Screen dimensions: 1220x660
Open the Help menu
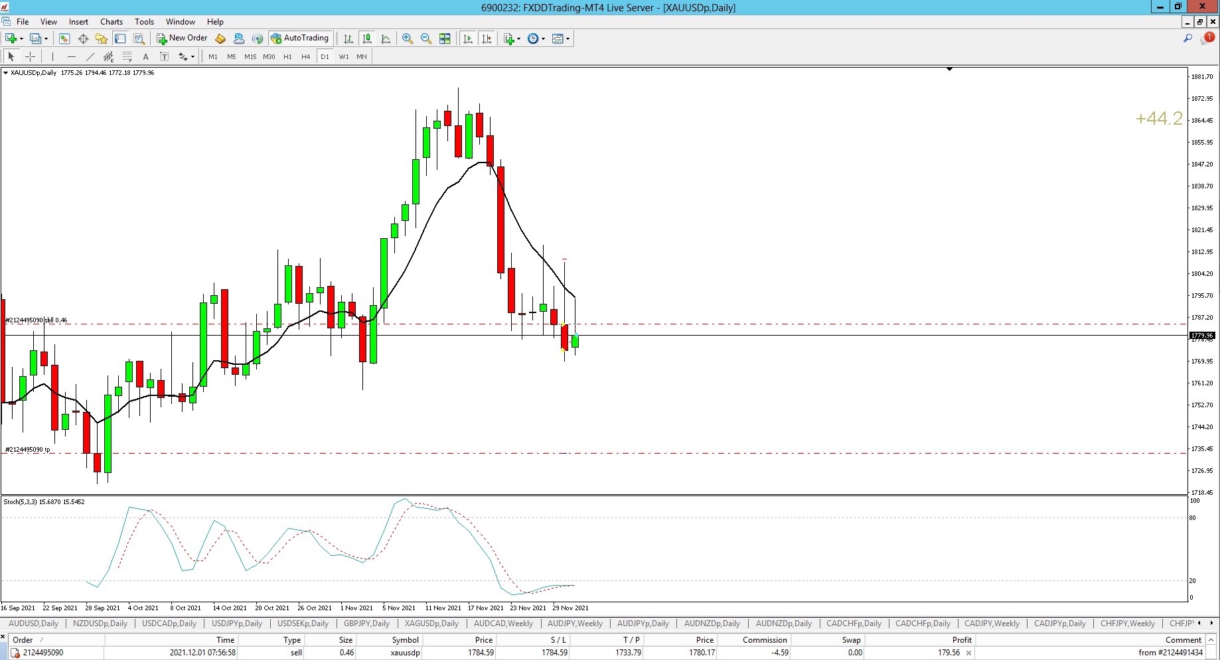point(215,22)
